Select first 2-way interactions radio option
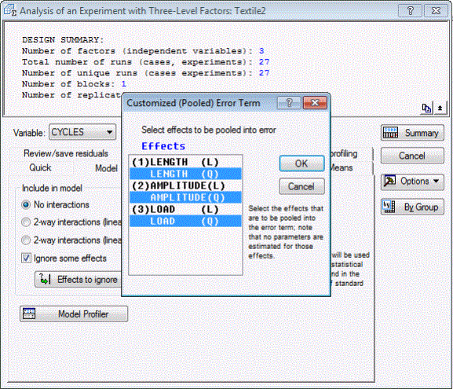 (26, 222)
